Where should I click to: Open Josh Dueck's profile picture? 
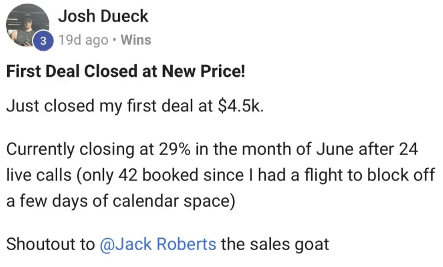coord(28,25)
